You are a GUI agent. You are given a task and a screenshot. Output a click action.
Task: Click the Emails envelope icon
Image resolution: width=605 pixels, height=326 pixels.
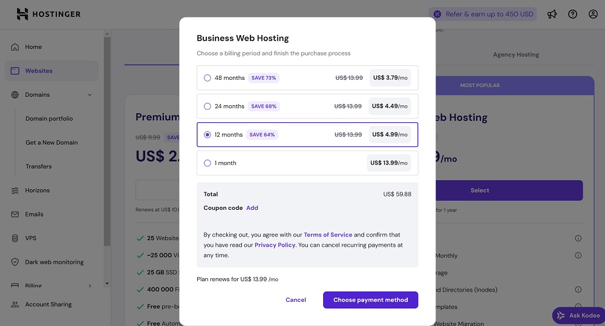[15, 214]
